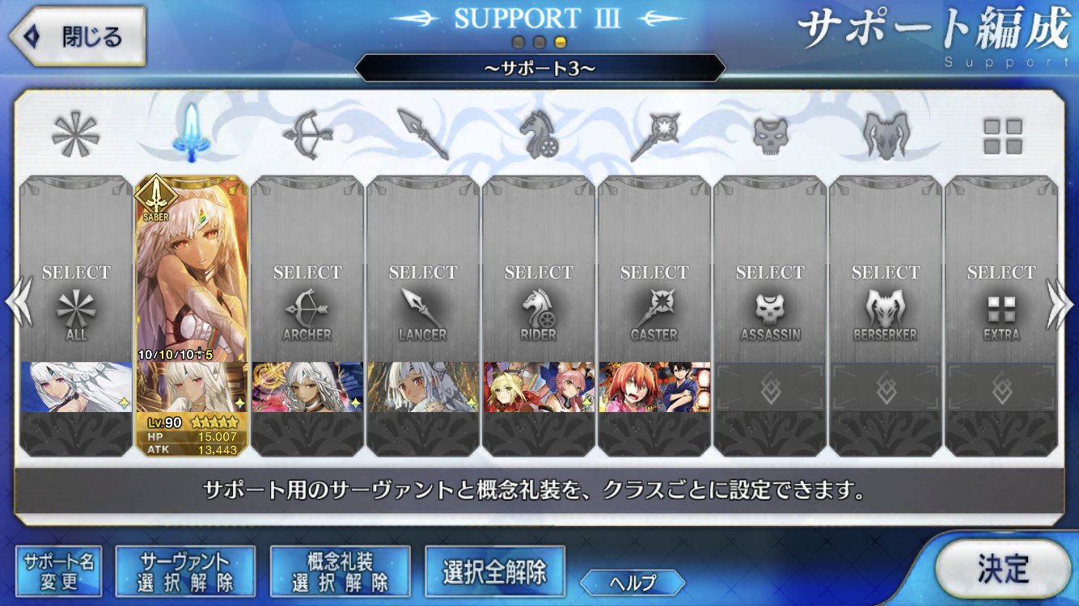Click the 選択全解除 button
Screen dimensions: 1079x606
click(x=495, y=571)
